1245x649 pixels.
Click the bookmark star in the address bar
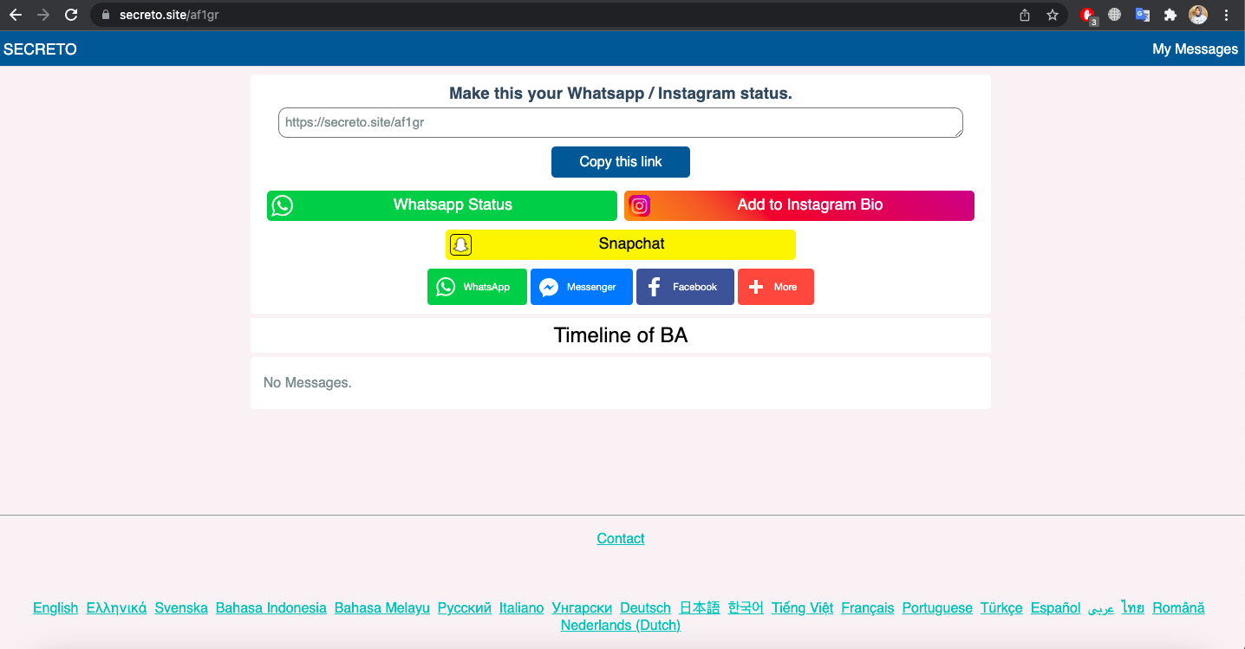[x=1052, y=14]
